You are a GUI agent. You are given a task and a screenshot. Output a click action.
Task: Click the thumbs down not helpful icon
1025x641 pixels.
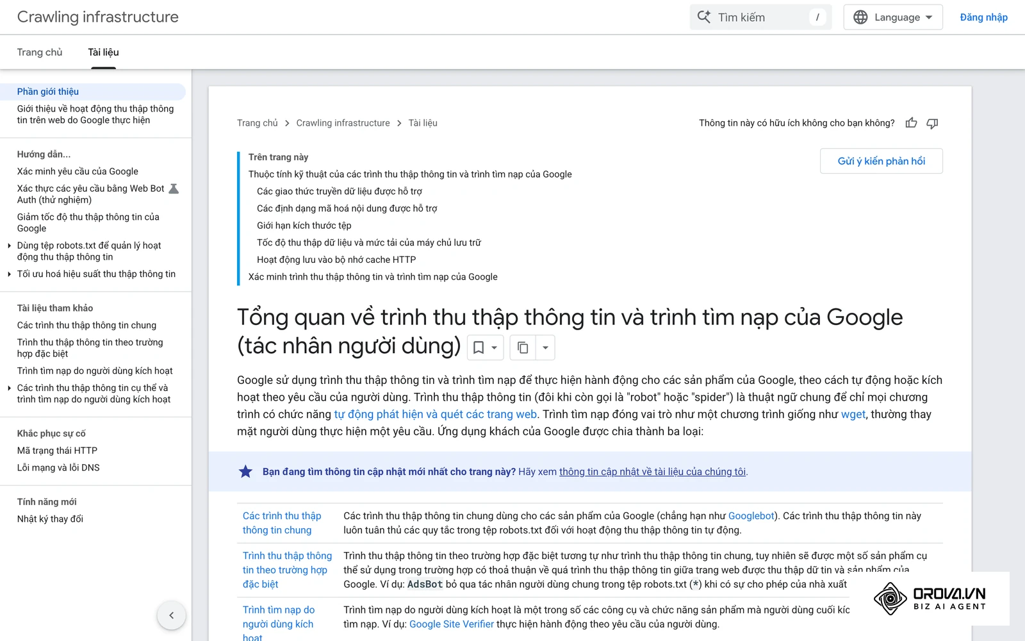pos(933,123)
